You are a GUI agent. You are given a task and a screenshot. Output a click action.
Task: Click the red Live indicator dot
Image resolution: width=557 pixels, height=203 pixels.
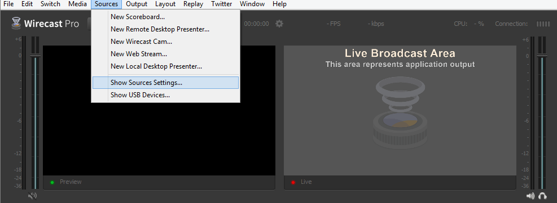click(293, 182)
